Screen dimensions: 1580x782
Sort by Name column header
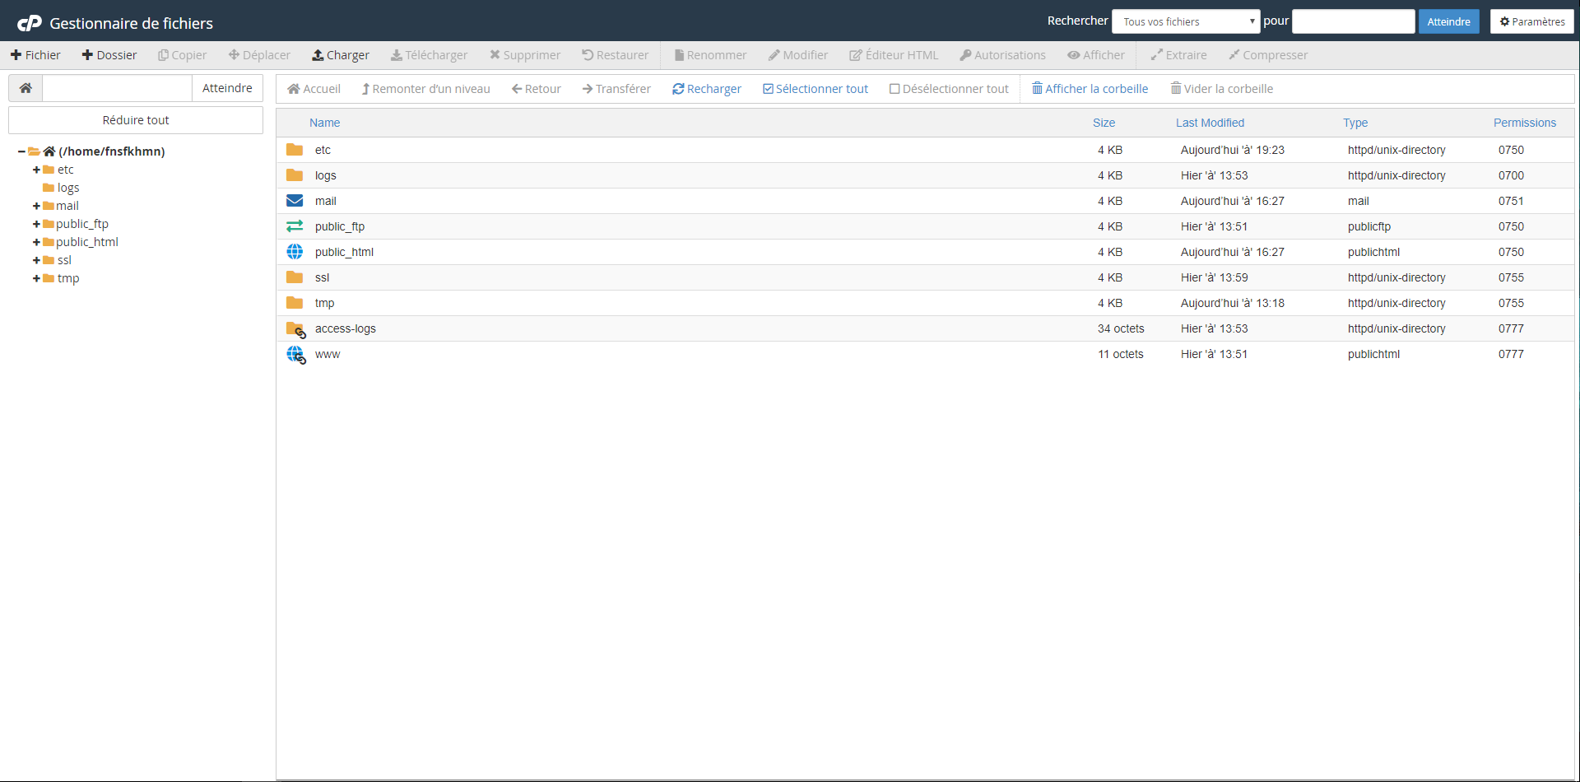point(324,123)
